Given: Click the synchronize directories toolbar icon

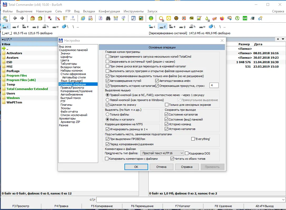Looking at the screenshot, I should (116, 18).
